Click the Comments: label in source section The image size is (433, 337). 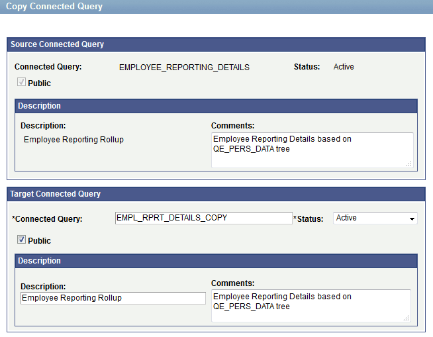[x=233, y=126]
